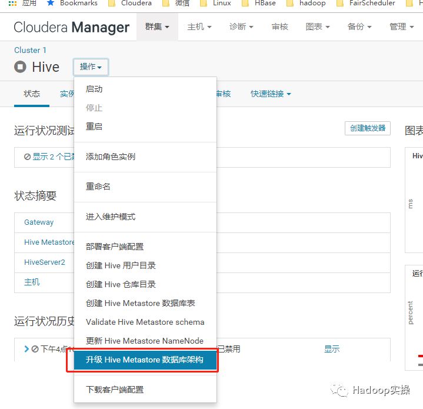Open the 诊断 dropdown menu

click(x=241, y=26)
